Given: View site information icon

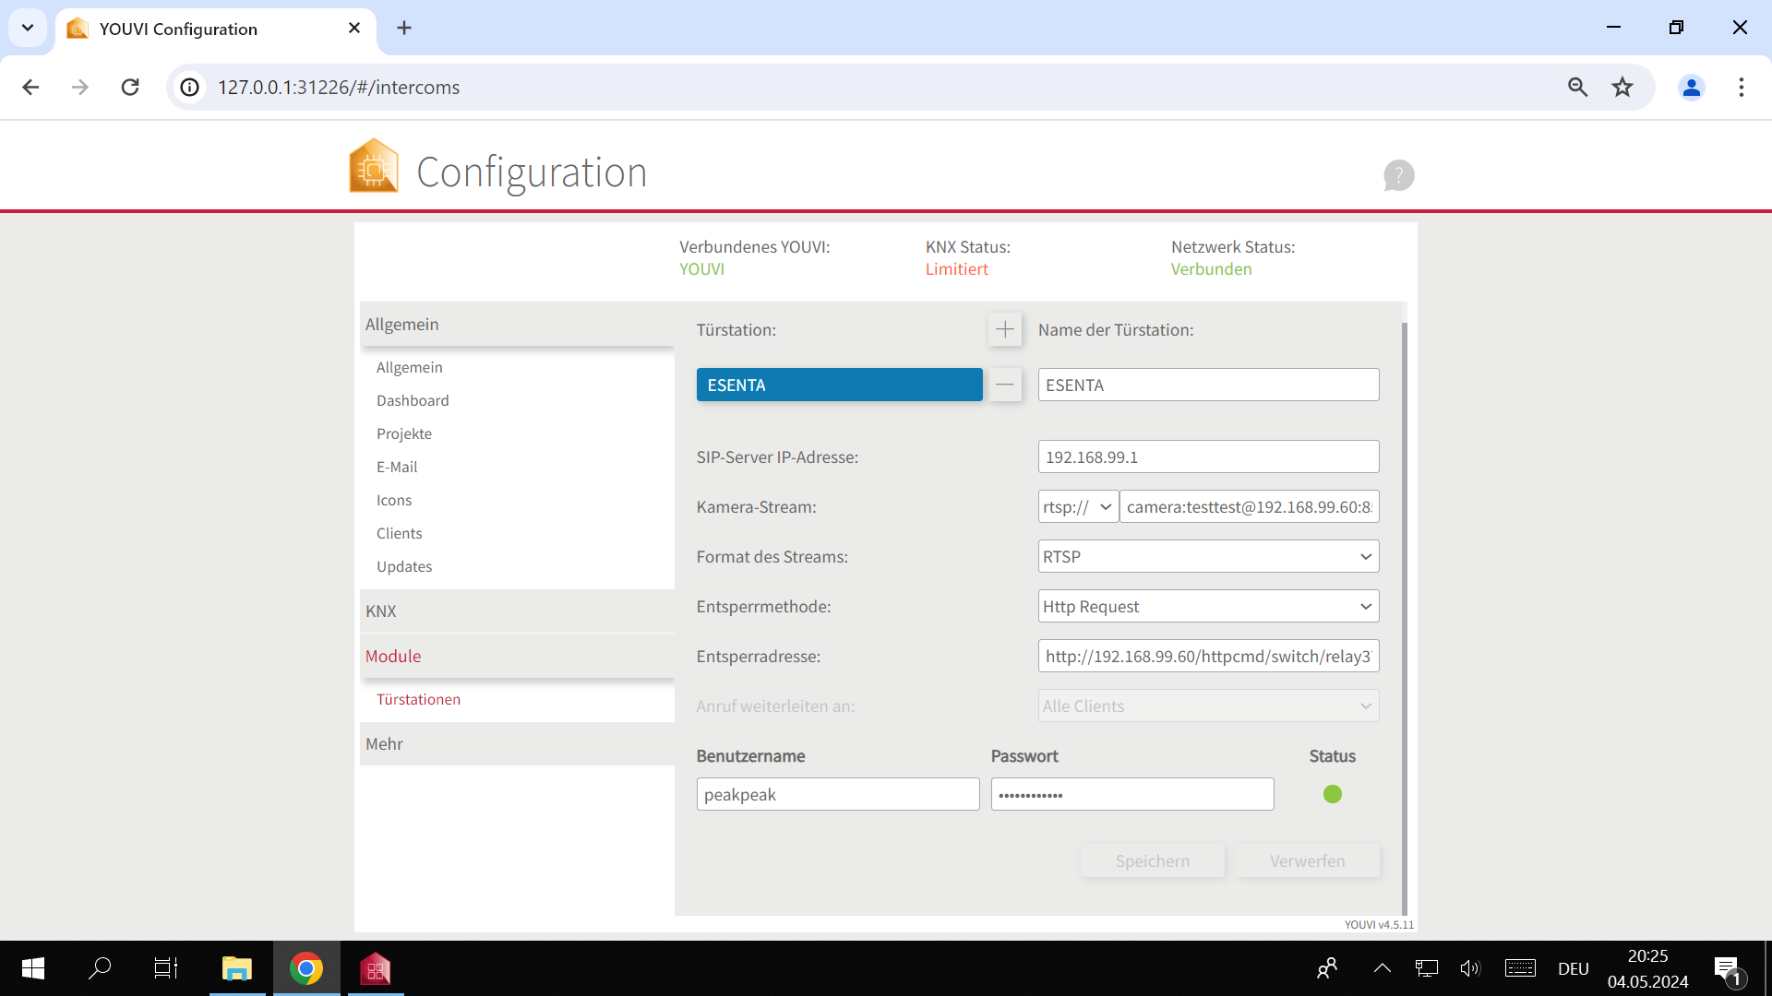Looking at the screenshot, I should [x=189, y=87].
